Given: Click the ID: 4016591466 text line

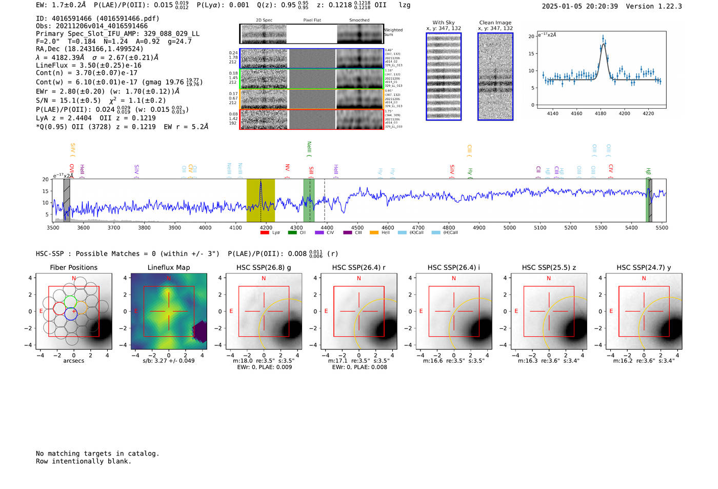Looking at the screenshot, I should (x=97, y=18).
